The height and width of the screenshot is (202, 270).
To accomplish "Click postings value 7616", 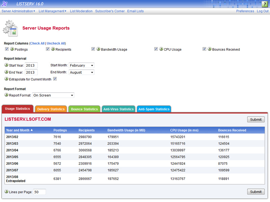I will tap(57, 137).
